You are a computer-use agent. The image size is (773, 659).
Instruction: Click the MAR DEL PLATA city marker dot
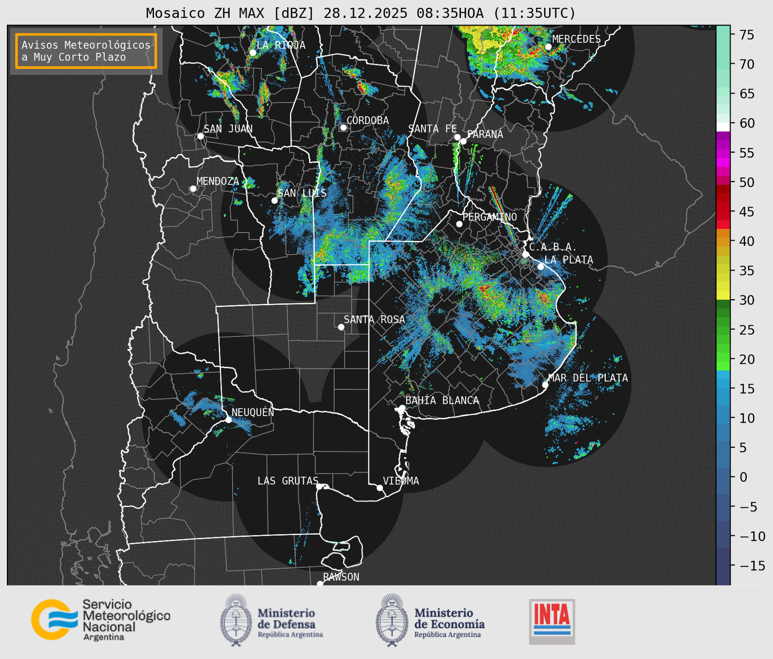pos(545,385)
